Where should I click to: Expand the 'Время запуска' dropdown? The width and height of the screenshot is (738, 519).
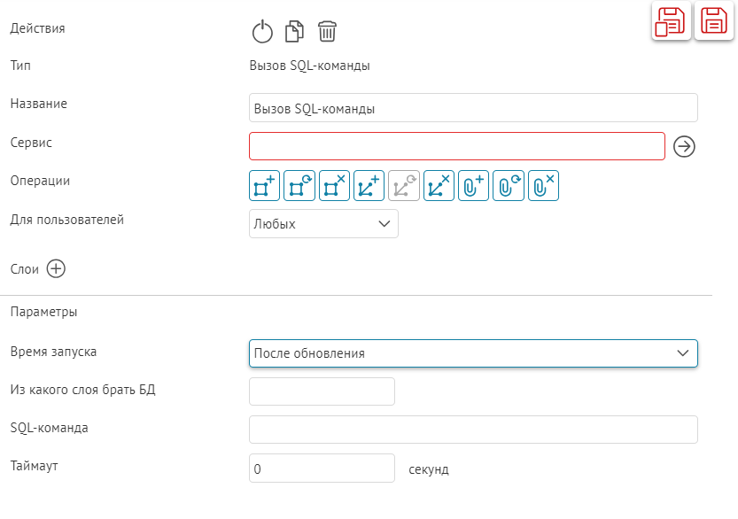pyautogui.click(x=473, y=353)
